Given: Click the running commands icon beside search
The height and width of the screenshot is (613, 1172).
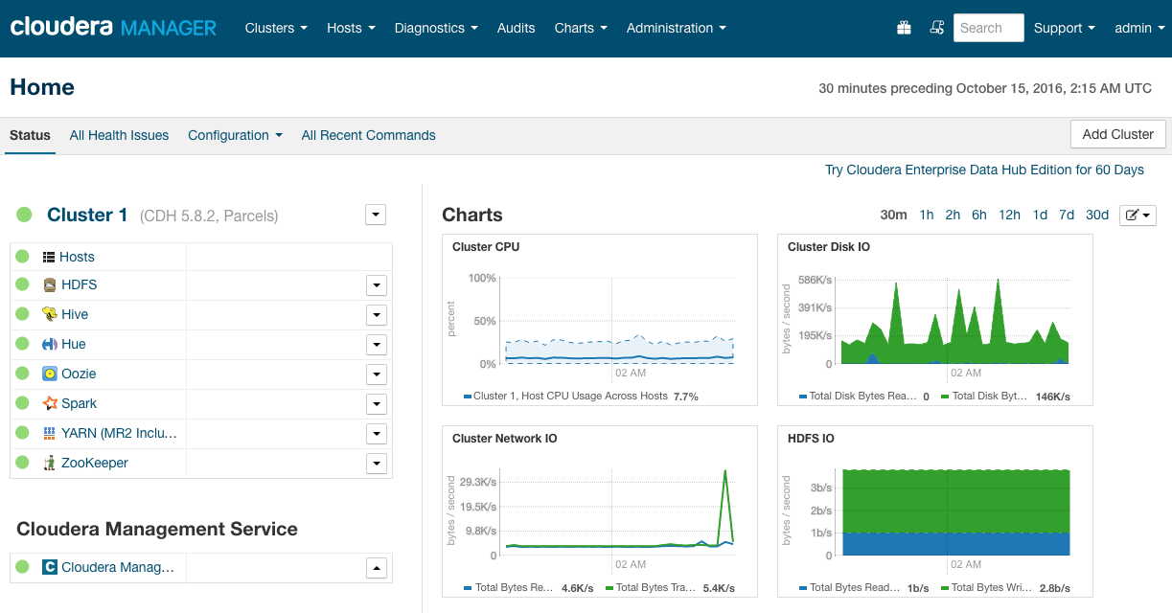Looking at the screenshot, I should [937, 29].
